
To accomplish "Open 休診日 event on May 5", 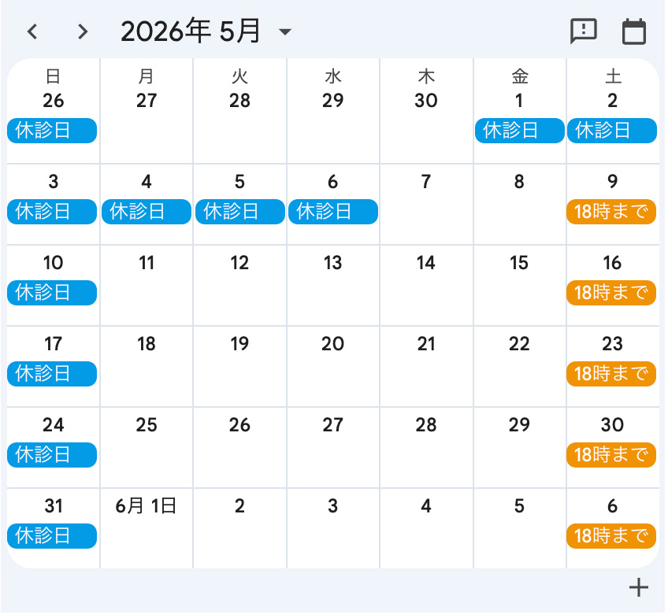I will point(240,212).
